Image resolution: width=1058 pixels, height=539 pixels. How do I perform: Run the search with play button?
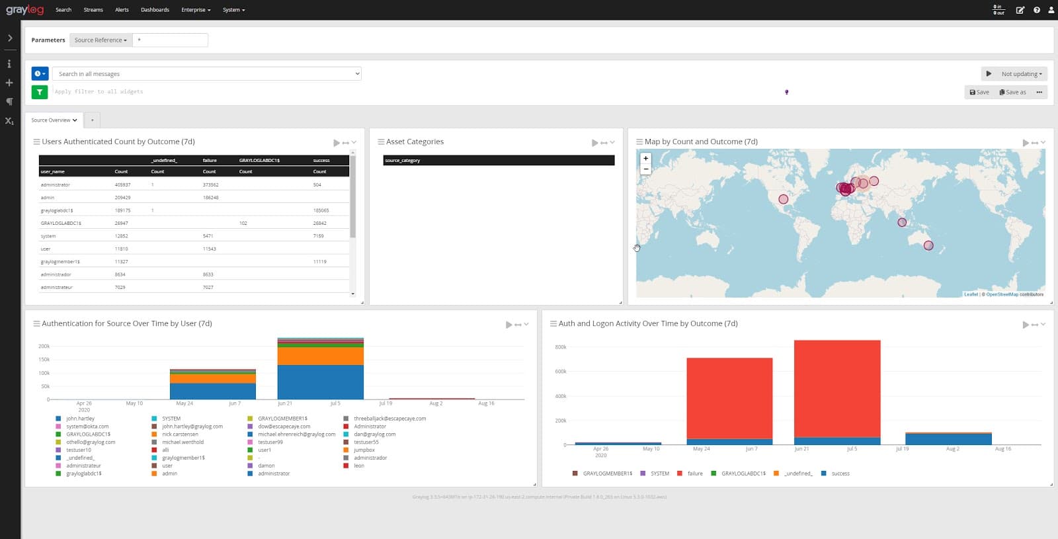[x=989, y=74]
